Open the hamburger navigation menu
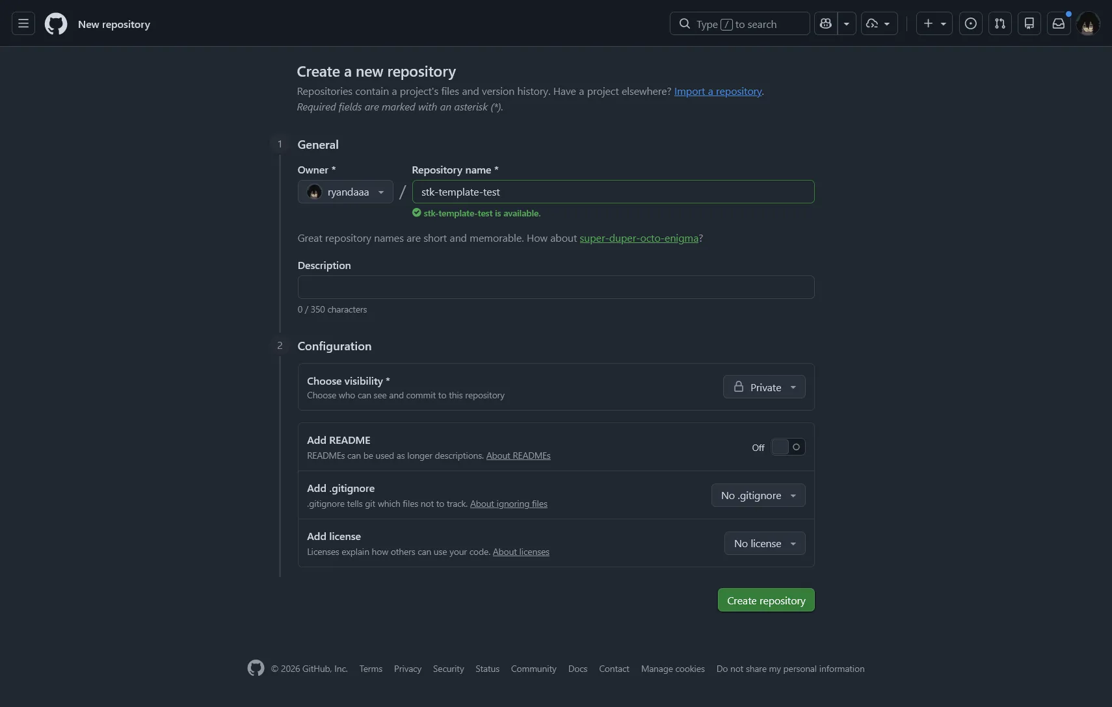This screenshot has height=707, width=1112. click(x=23, y=24)
